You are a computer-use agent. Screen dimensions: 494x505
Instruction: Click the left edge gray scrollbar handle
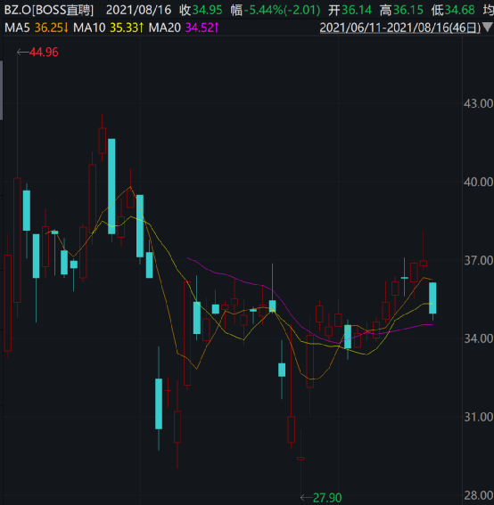(1, 90)
